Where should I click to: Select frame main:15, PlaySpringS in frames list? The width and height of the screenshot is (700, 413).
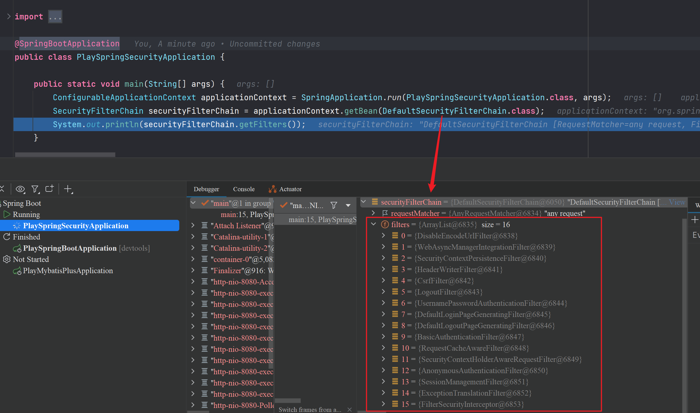click(x=316, y=220)
